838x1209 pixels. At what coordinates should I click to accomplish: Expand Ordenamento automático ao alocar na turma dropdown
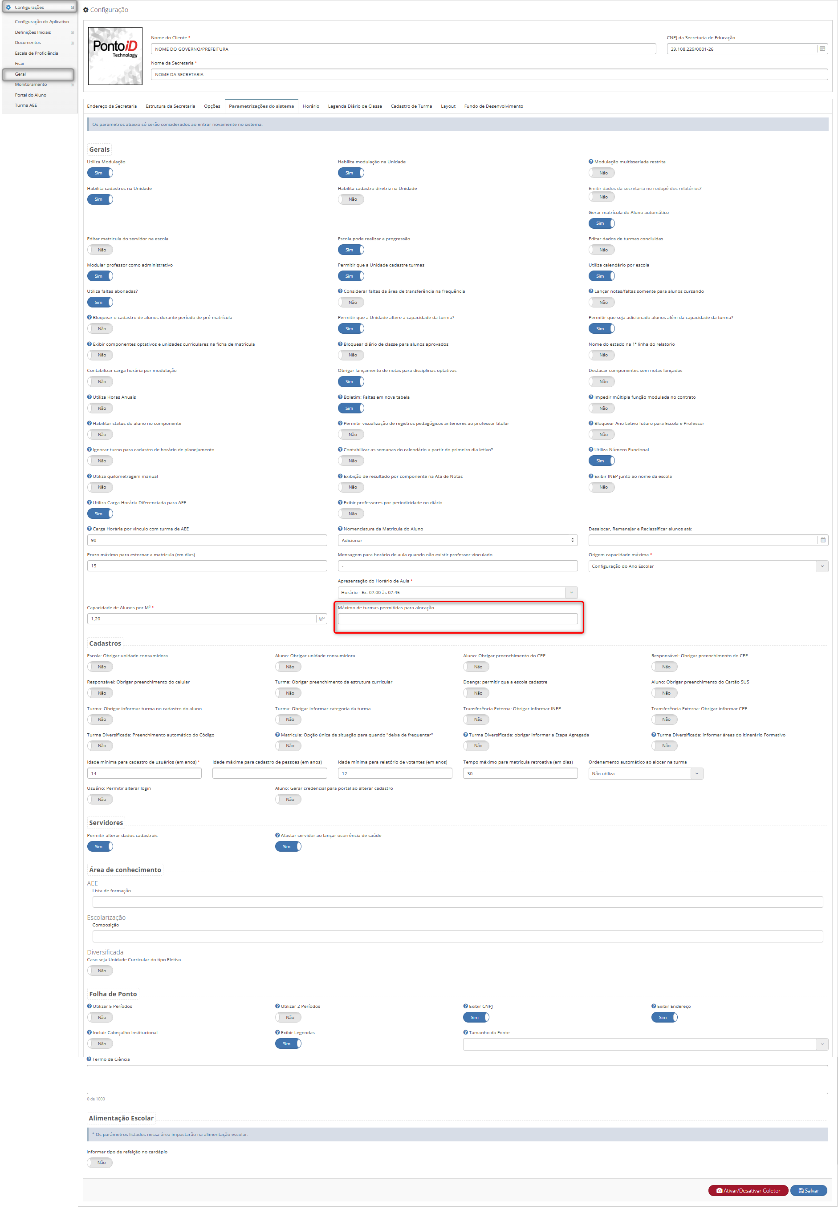[645, 773]
